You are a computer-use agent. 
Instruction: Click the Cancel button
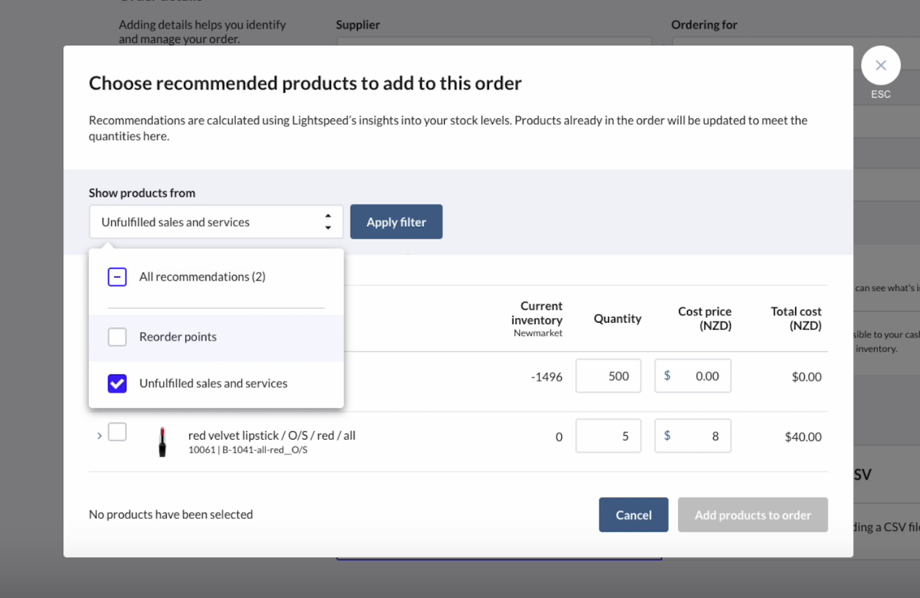tap(633, 515)
